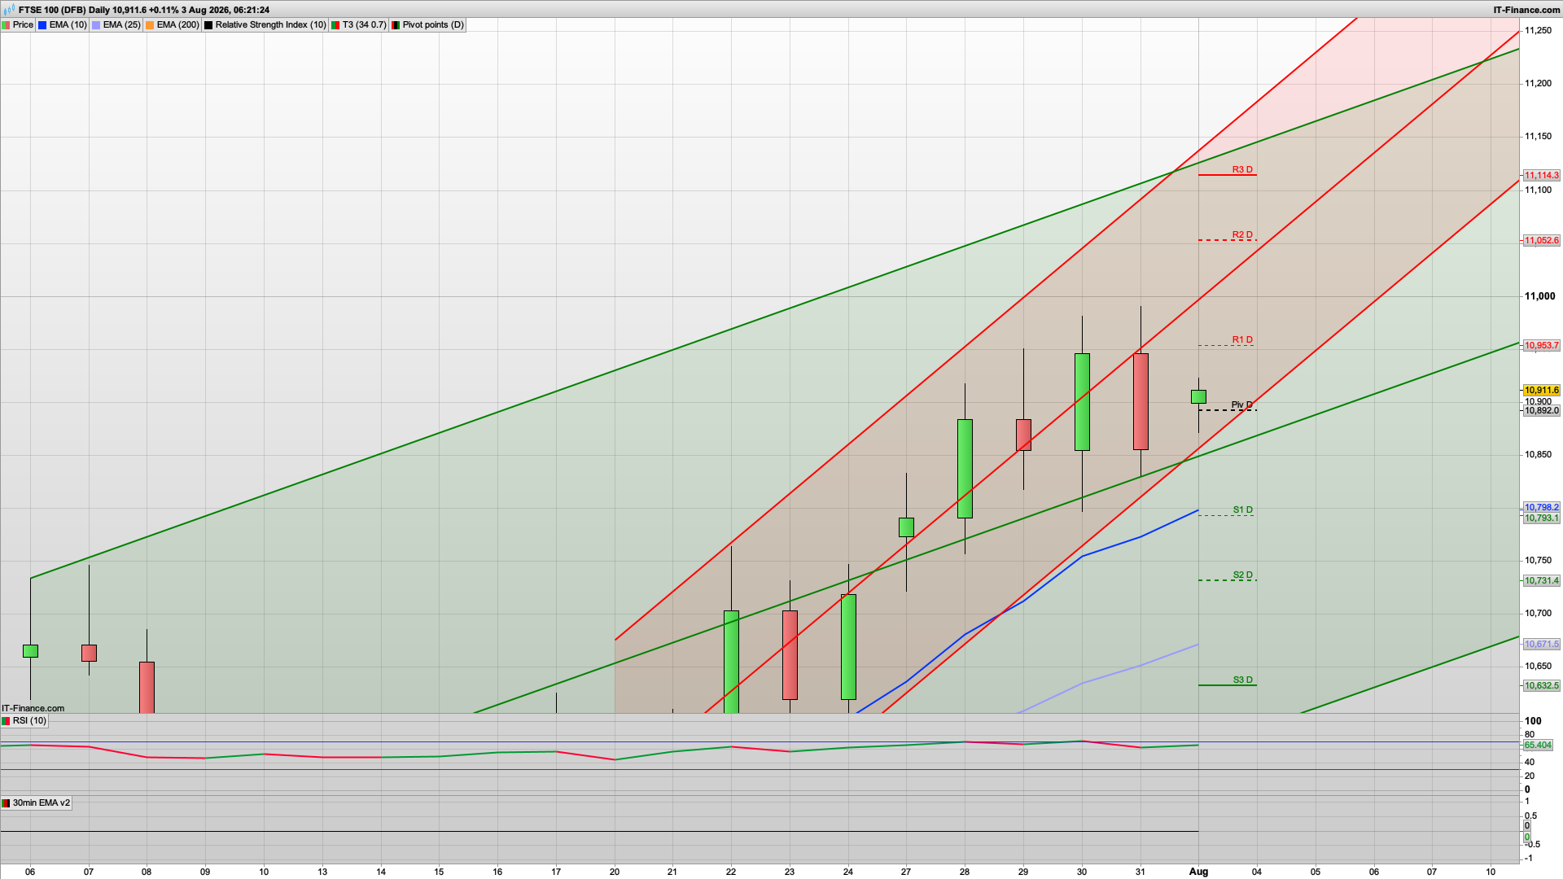Open the Pivot points (D) indicator label
The height and width of the screenshot is (879, 1563).
tap(433, 25)
